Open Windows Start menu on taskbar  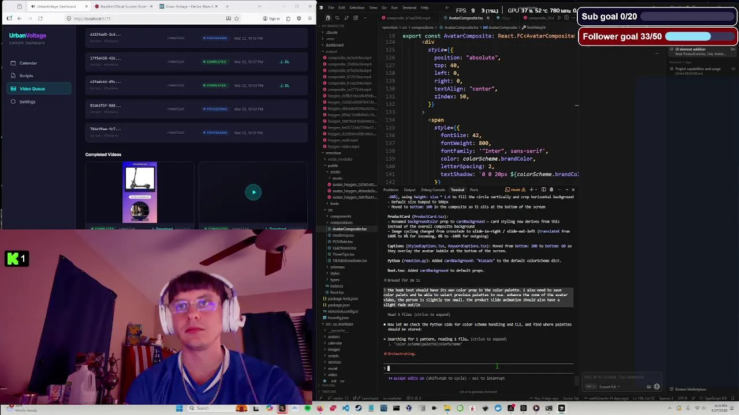[179, 408]
